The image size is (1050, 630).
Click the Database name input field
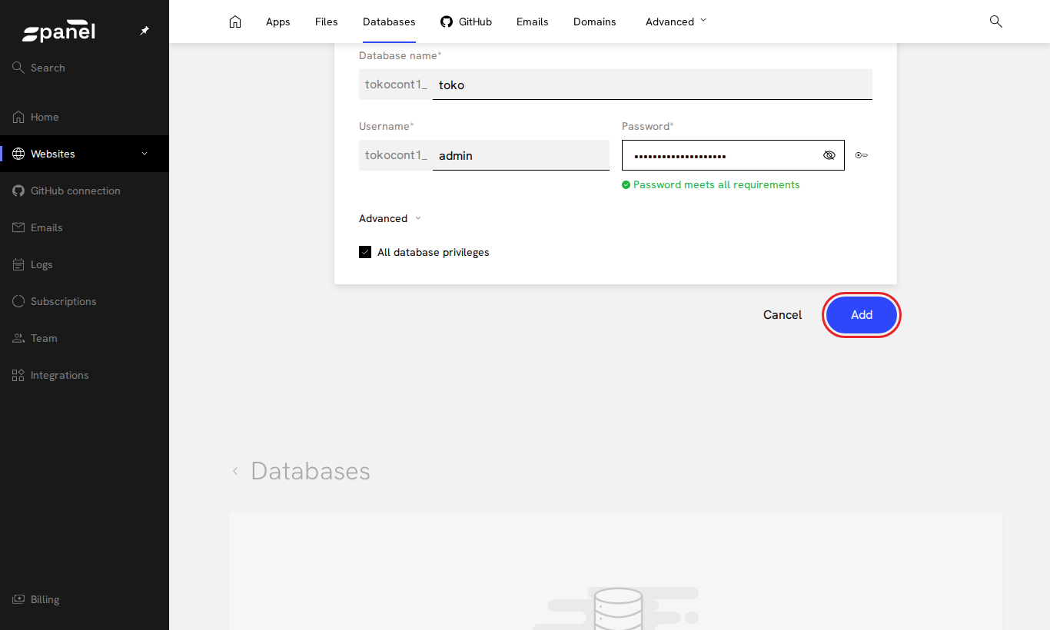653,85
